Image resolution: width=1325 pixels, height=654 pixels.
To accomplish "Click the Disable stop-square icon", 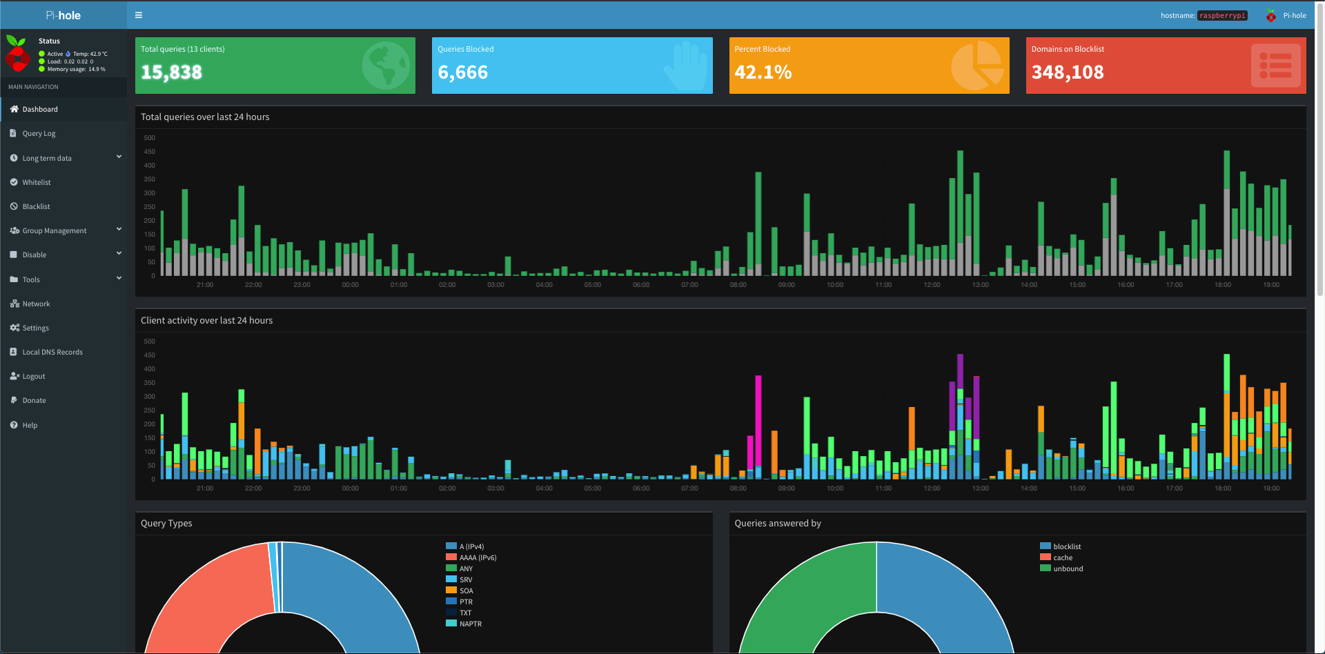I will coord(14,255).
